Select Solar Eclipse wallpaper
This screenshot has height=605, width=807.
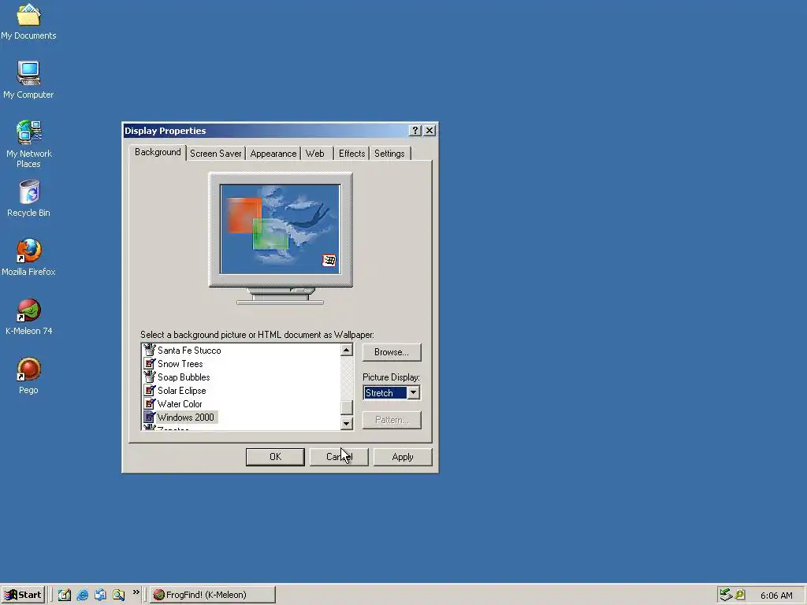[182, 390]
